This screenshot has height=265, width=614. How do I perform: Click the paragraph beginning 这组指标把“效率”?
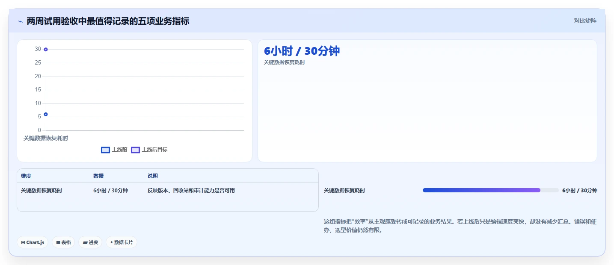pos(460,226)
